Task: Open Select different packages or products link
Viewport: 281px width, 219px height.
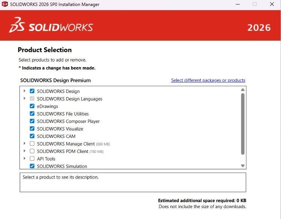Action: (x=208, y=80)
